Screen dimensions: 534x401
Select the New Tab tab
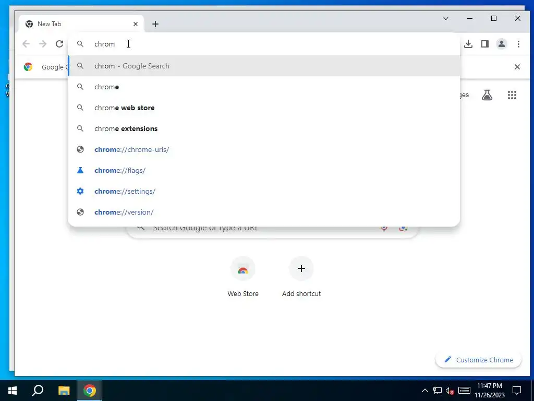pos(81,24)
